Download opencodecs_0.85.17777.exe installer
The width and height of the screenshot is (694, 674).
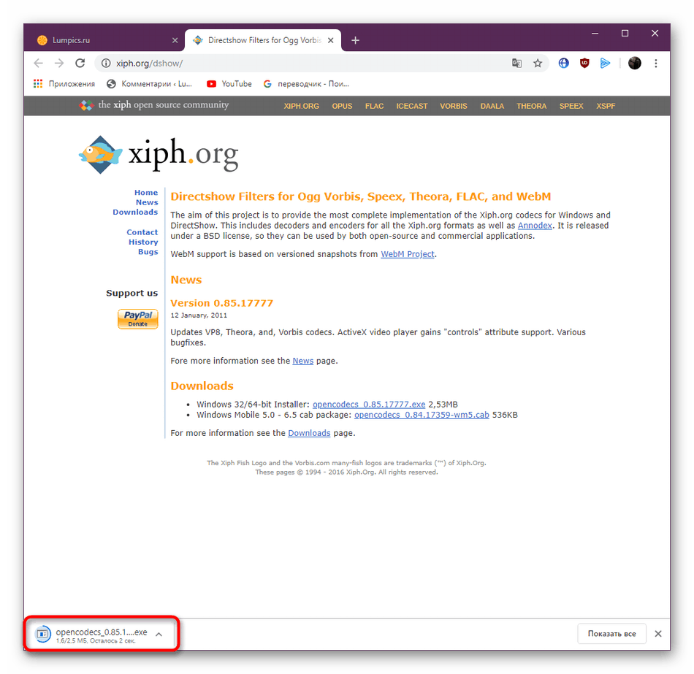pyautogui.click(x=369, y=405)
